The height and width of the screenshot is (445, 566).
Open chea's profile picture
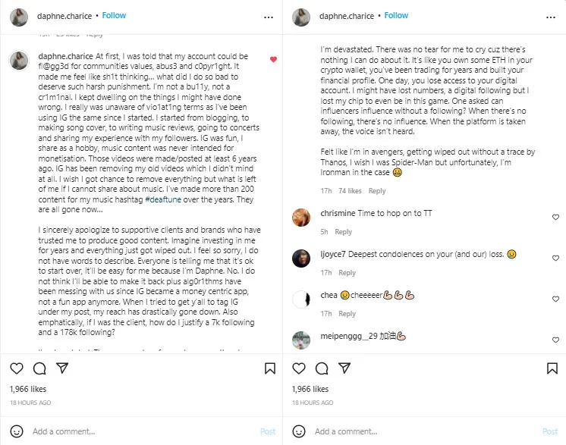(301, 298)
